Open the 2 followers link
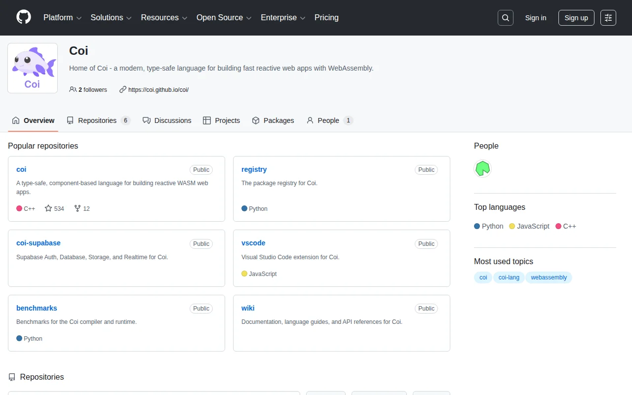632x395 pixels. [88, 89]
